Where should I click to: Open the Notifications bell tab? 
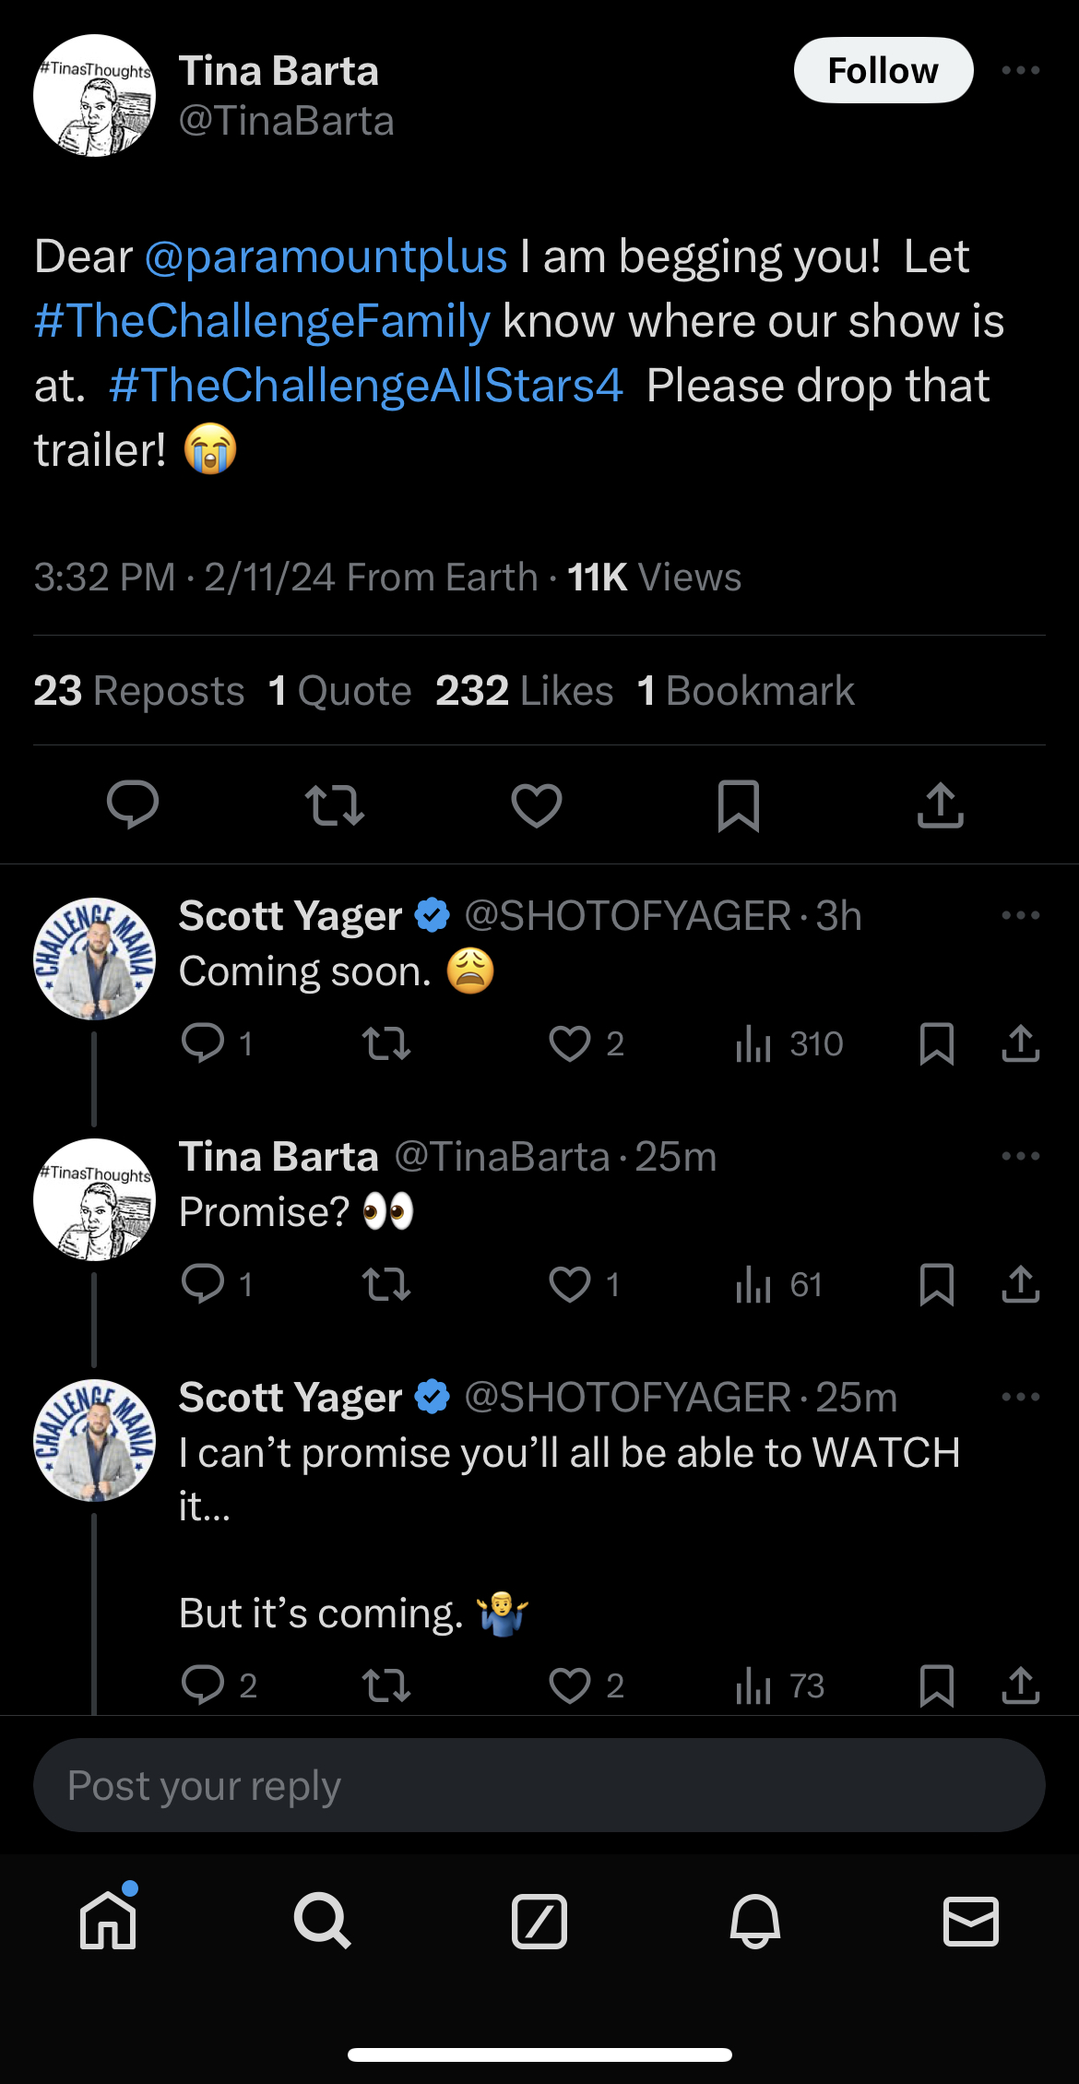(755, 1921)
